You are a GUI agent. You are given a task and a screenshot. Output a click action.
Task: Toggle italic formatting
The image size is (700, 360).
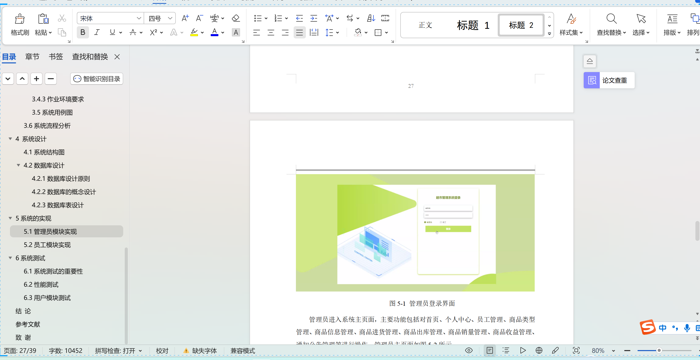coord(97,33)
